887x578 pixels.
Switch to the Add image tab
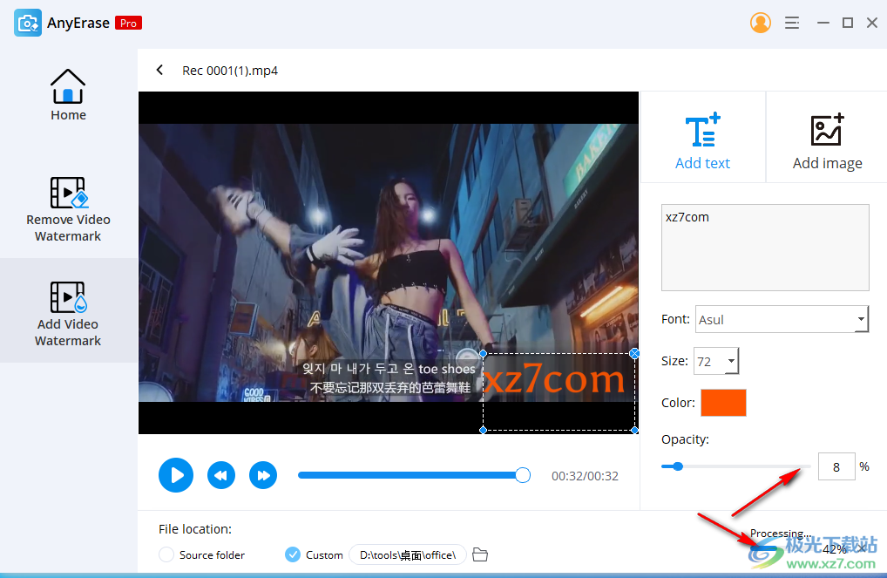pyautogui.click(x=827, y=139)
